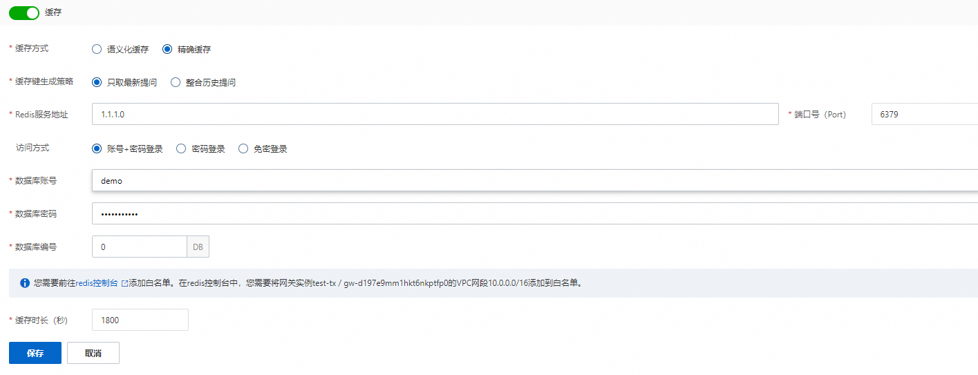Click the 数据库密码 label text
Image resolution: width=978 pixels, height=375 pixels.
tap(36, 214)
